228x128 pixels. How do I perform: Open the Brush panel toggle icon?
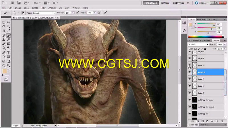click(x=23, y=13)
